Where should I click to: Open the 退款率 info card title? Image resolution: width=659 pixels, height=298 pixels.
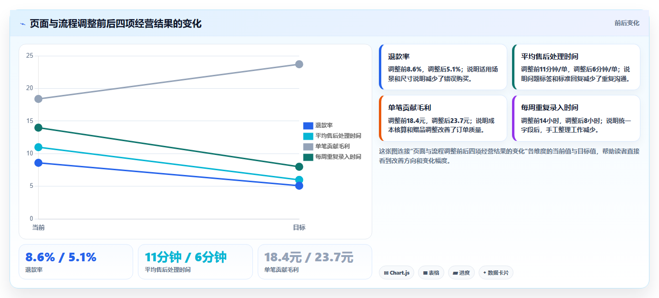click(x=399, y=57)
